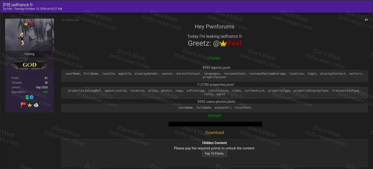Click the green Session contact icon
The width and height of the screenshot is (373, 169).
[x=27, y=97]
